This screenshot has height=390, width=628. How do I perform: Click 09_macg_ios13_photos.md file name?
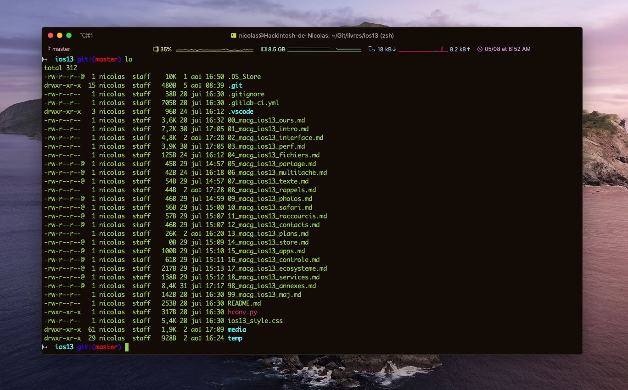click(x=270, y=199)
